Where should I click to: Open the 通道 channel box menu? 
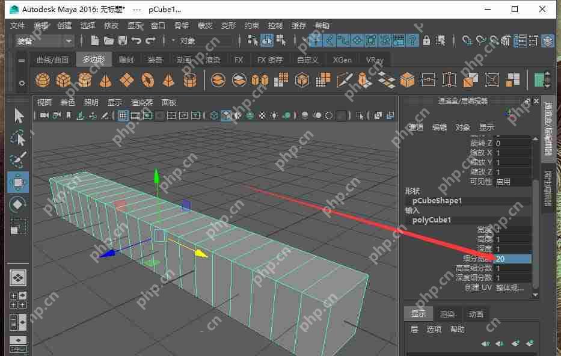[x=415, y=127]
